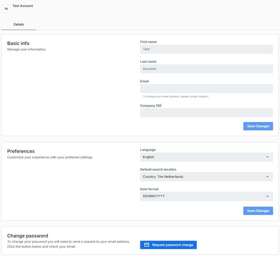Image resolution: width=280 pixels, height=256 pixels.
Task: Open the Language dropdown showing English
Action: (206, 157)
